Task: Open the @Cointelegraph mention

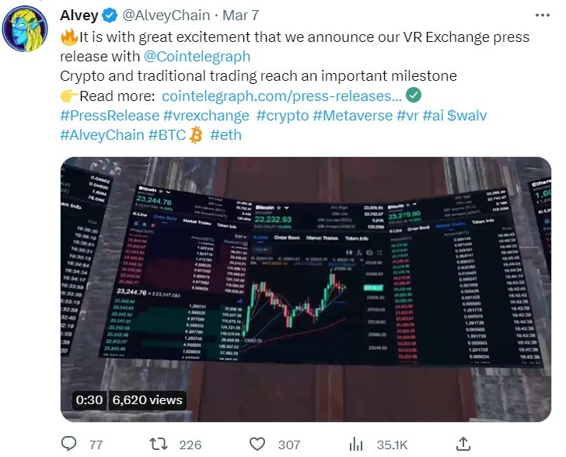Action: tap(197, 56)
